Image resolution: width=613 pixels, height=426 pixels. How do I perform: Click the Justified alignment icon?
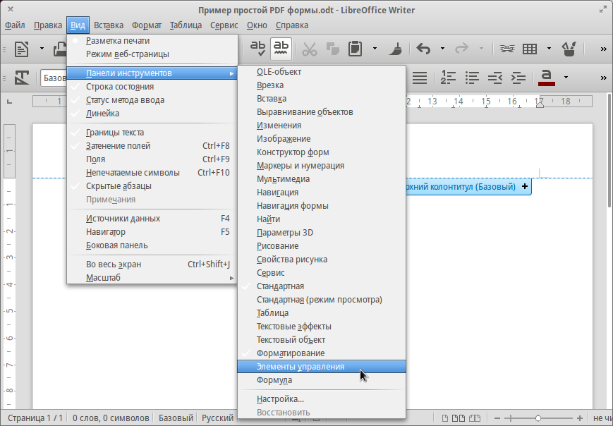[x=420, y=78]
